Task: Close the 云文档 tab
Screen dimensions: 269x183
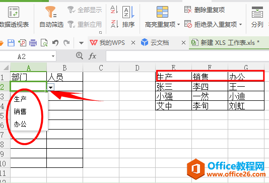Action: (183, 42)
